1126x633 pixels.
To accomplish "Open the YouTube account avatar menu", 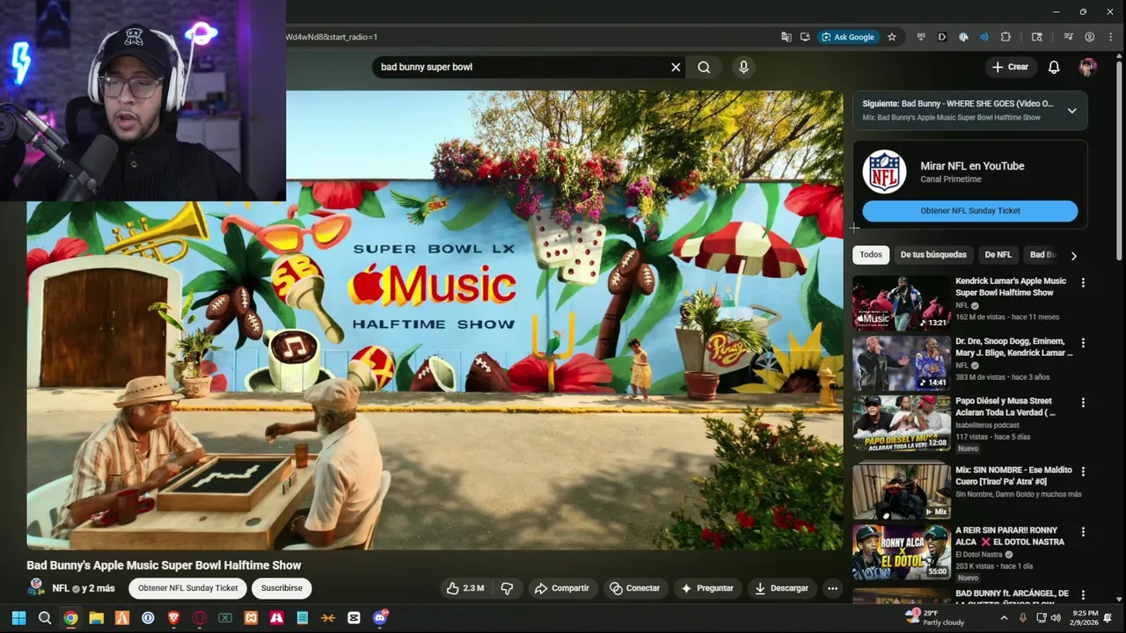I will pos(1088,67).
